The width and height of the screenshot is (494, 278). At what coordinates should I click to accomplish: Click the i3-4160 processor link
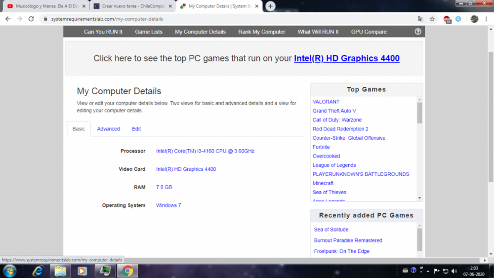click(x=205, y=151)
